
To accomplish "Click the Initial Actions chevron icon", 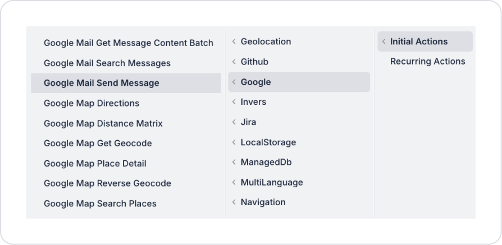I will click(x=384, y=41).
